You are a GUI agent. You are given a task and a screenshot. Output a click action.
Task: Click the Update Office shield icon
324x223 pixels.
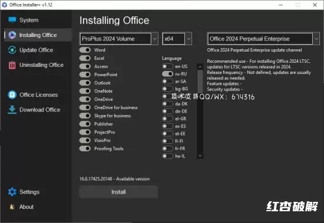click(x=12, y=50)
